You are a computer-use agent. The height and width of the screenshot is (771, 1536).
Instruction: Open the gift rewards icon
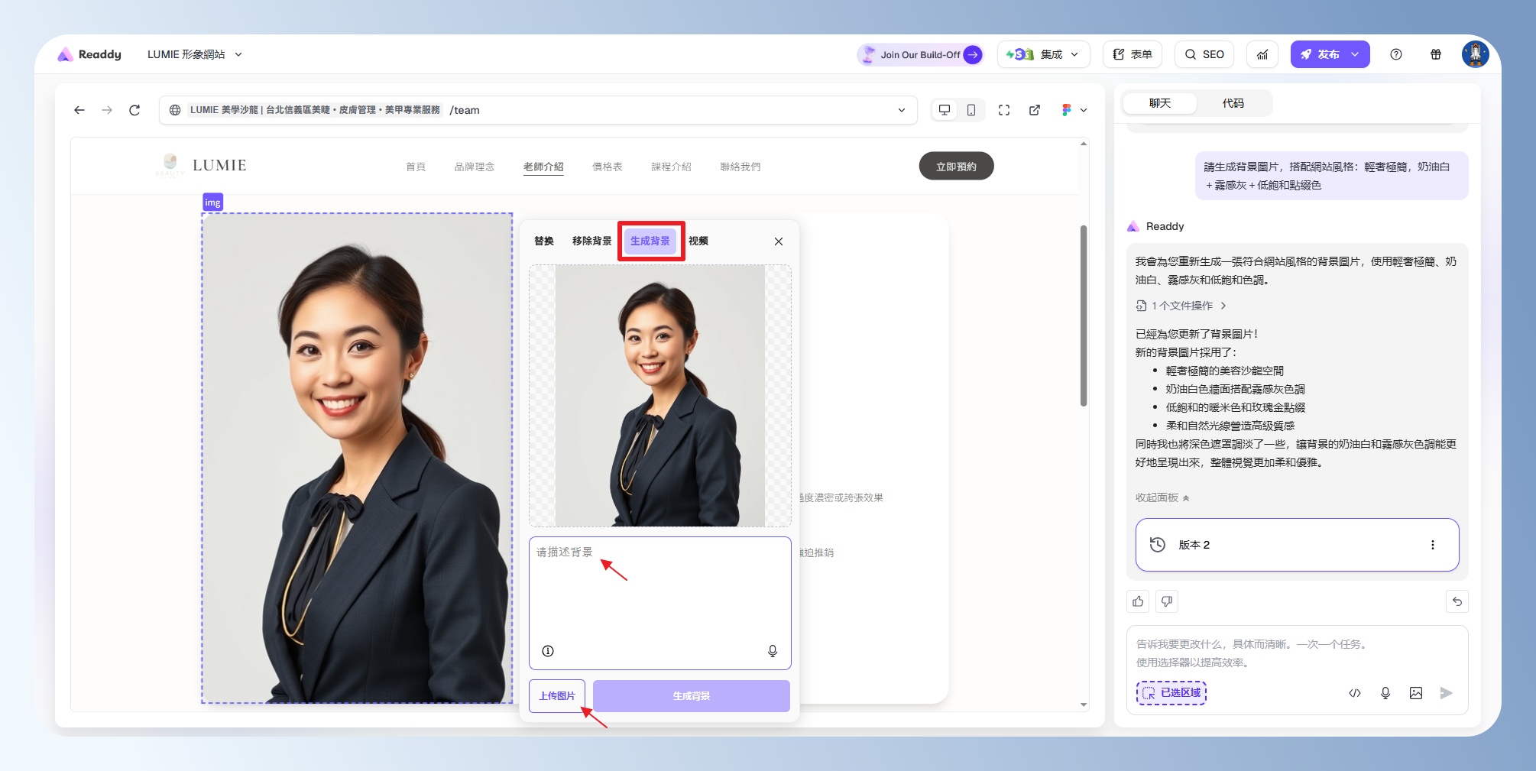[1436, 54]
